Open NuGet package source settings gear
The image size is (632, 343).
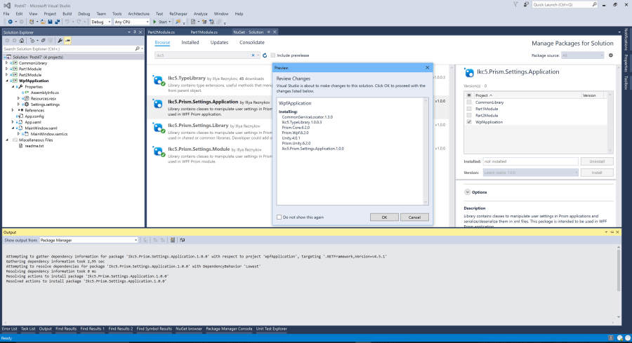611,55
